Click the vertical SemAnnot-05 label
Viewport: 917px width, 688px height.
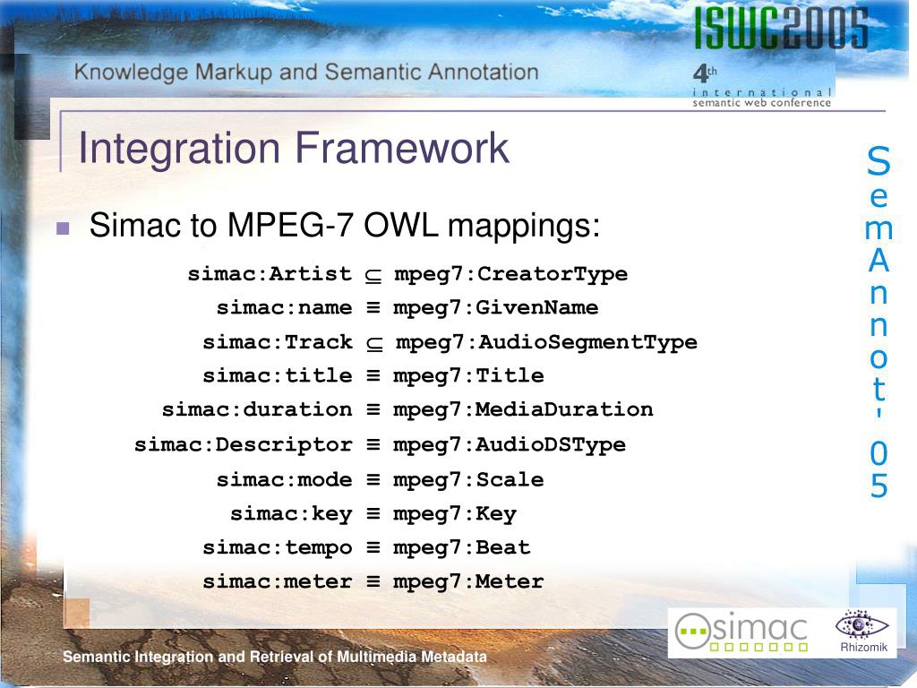pyautogui.click(x=878, y=322)
